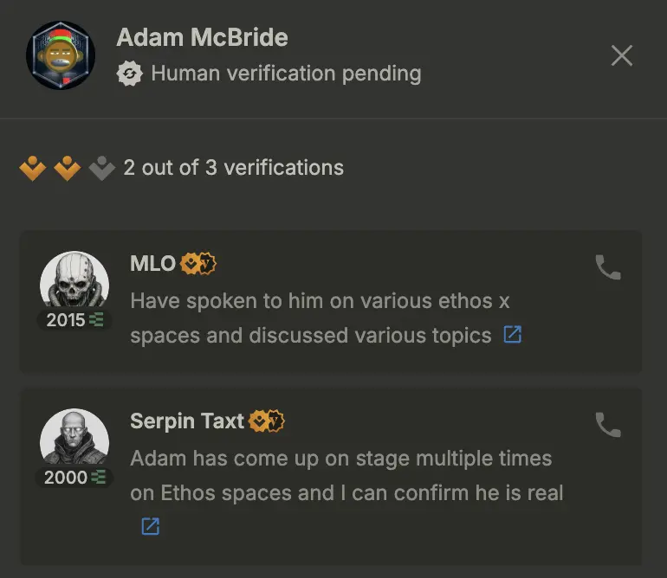Viewport: 667px width, 578px height.
Task: Click the '2 out of 3 verifications' text
Action: (x=234, y=168)
